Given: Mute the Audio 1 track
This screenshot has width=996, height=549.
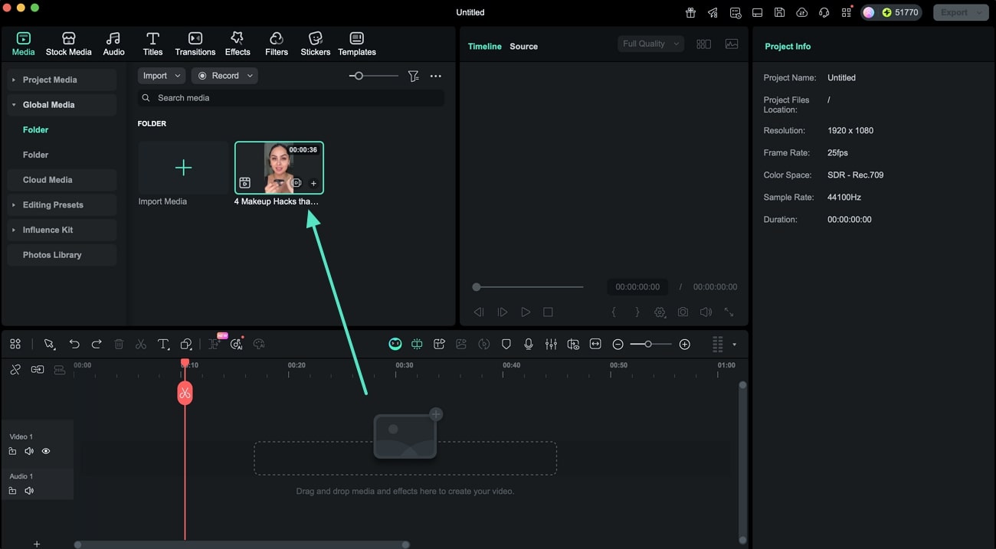Looking at the screenshot, I should click(x=28, y=490).
